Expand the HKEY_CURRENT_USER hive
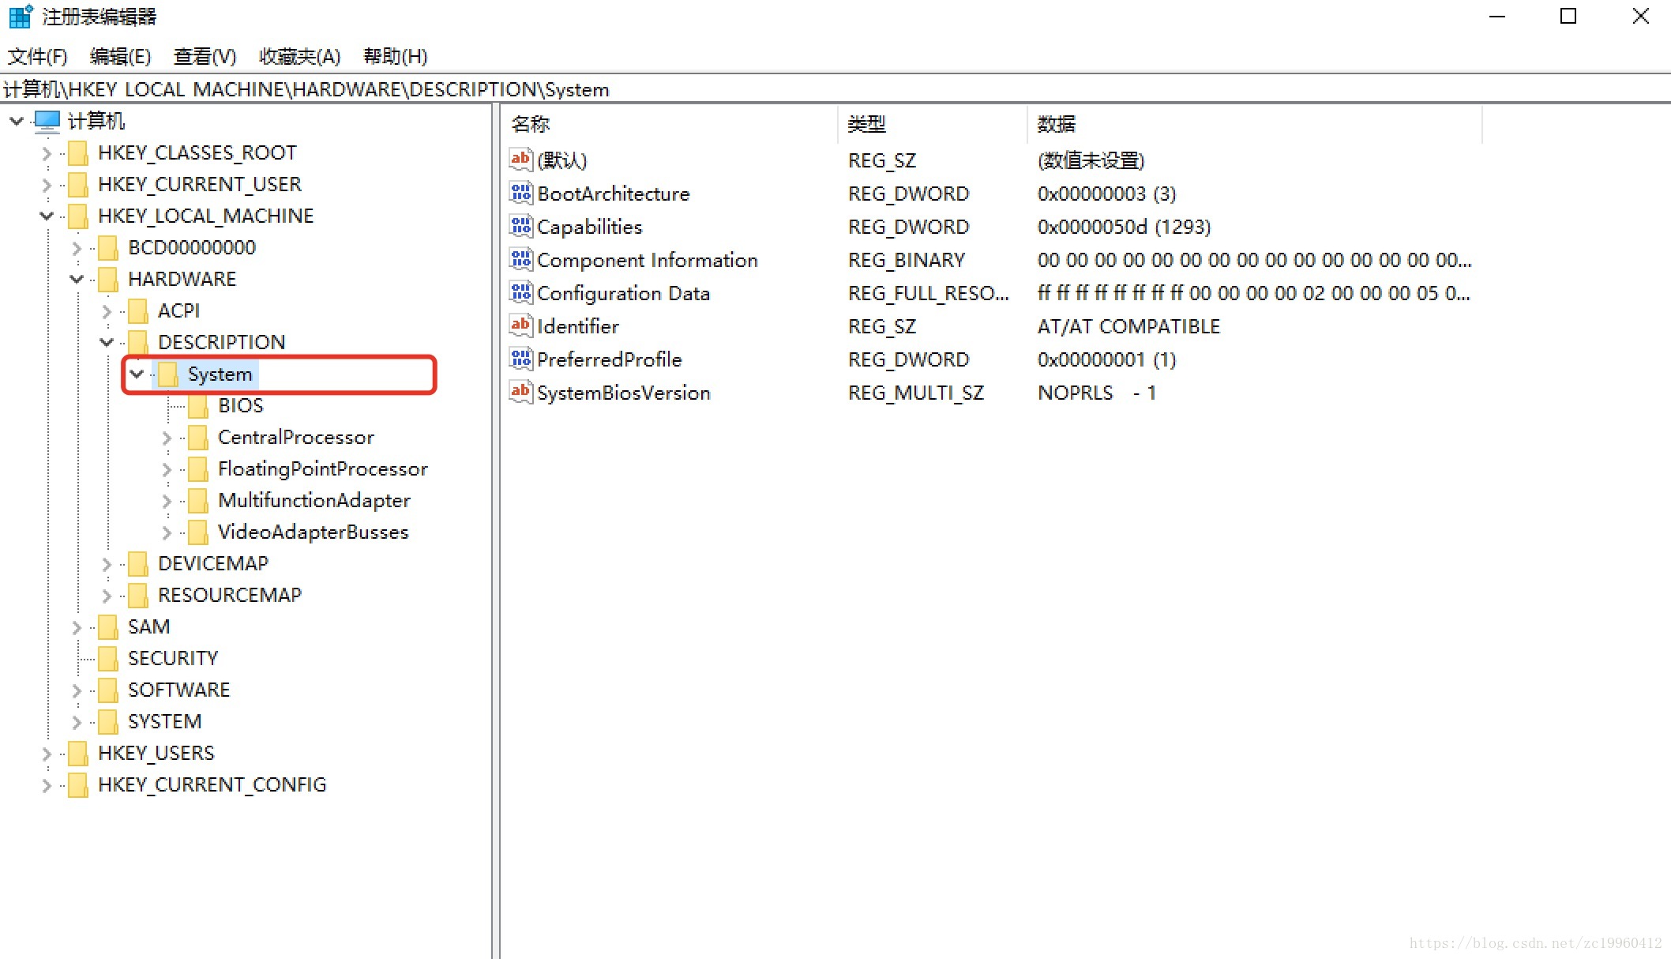1671x959 pixels. click(x=47, y=185)
